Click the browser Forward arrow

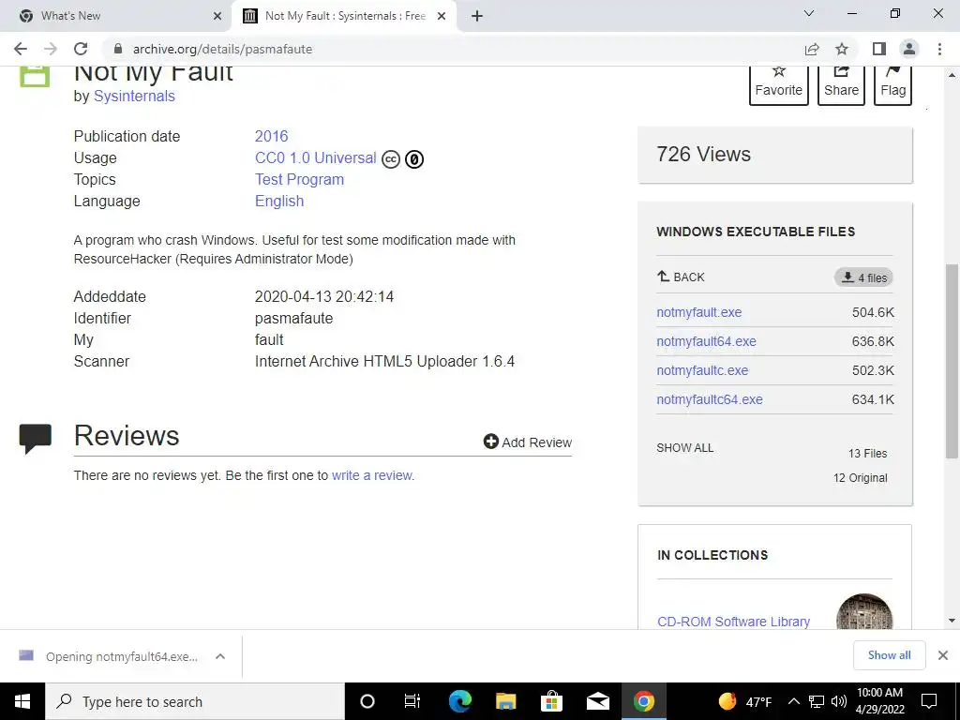[x=51, y=49]
